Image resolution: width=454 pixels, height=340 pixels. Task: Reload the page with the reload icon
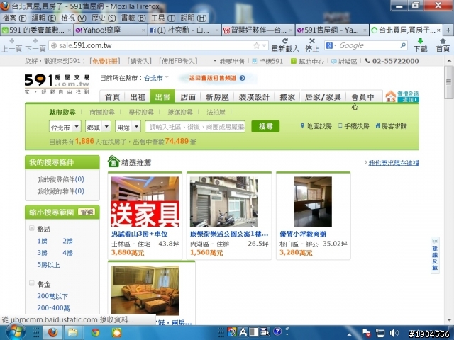point(285,41)
